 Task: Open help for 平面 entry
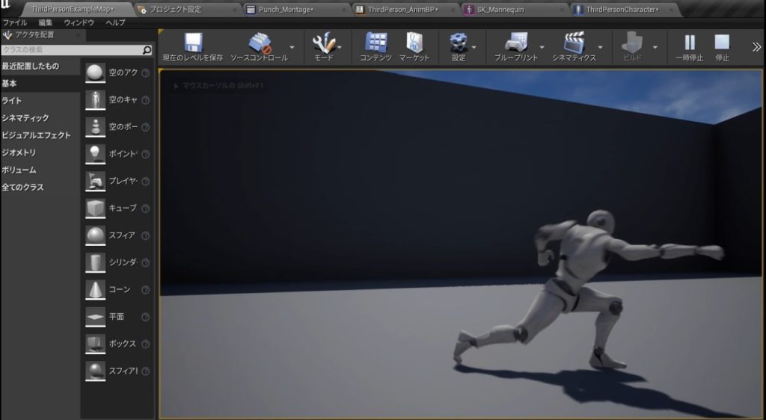click(146, 317)
